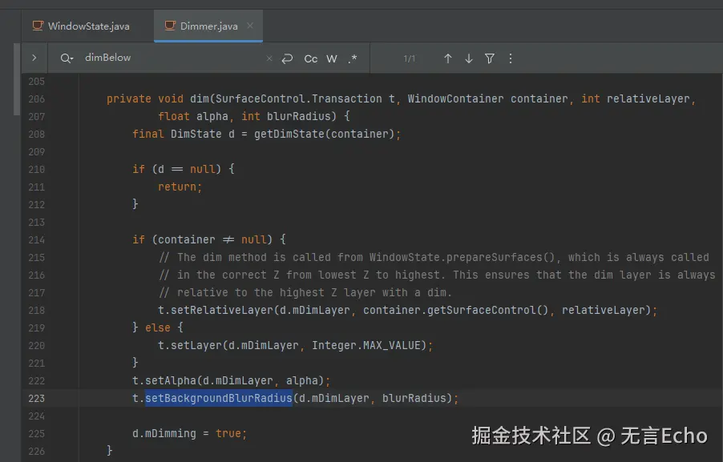Open the search filter funnel icon
This screenshot has height=462, width=723.
click(x=490, y=58)
